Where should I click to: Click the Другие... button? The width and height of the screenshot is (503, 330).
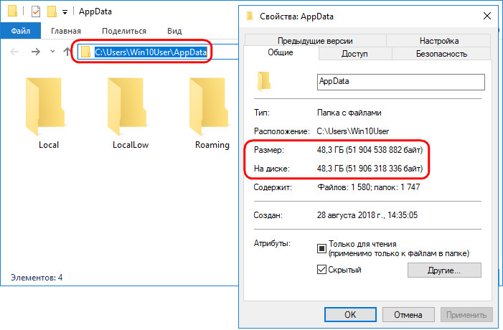pos(444,270)
